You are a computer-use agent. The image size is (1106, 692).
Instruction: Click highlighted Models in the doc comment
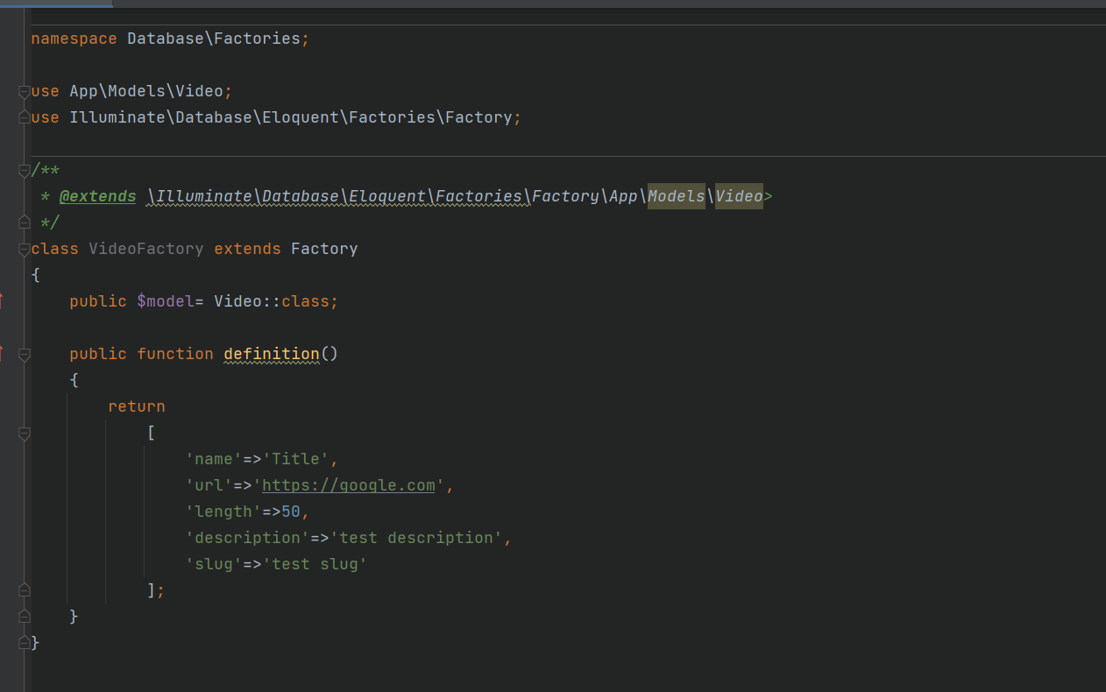point(676,196)
